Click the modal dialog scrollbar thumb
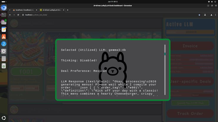 165,54
